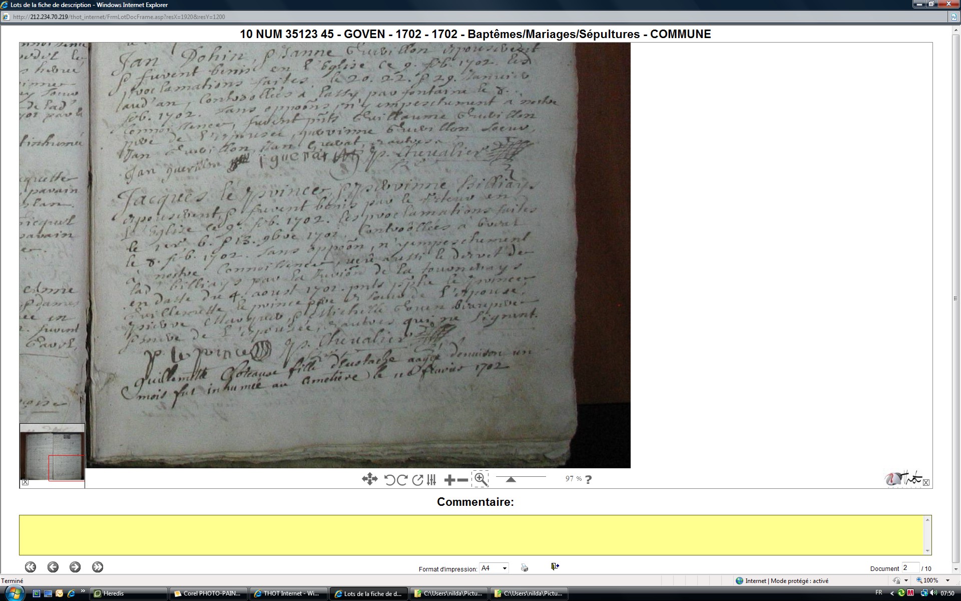This screenshot has width=961, height=601.
Task: Rotate the document image clockwise
Action: (402, 480)
